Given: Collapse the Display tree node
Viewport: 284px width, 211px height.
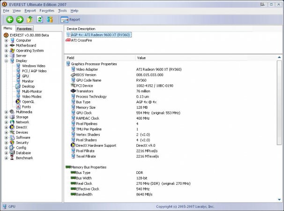Looking at the screenshot, I should point(6,61).
